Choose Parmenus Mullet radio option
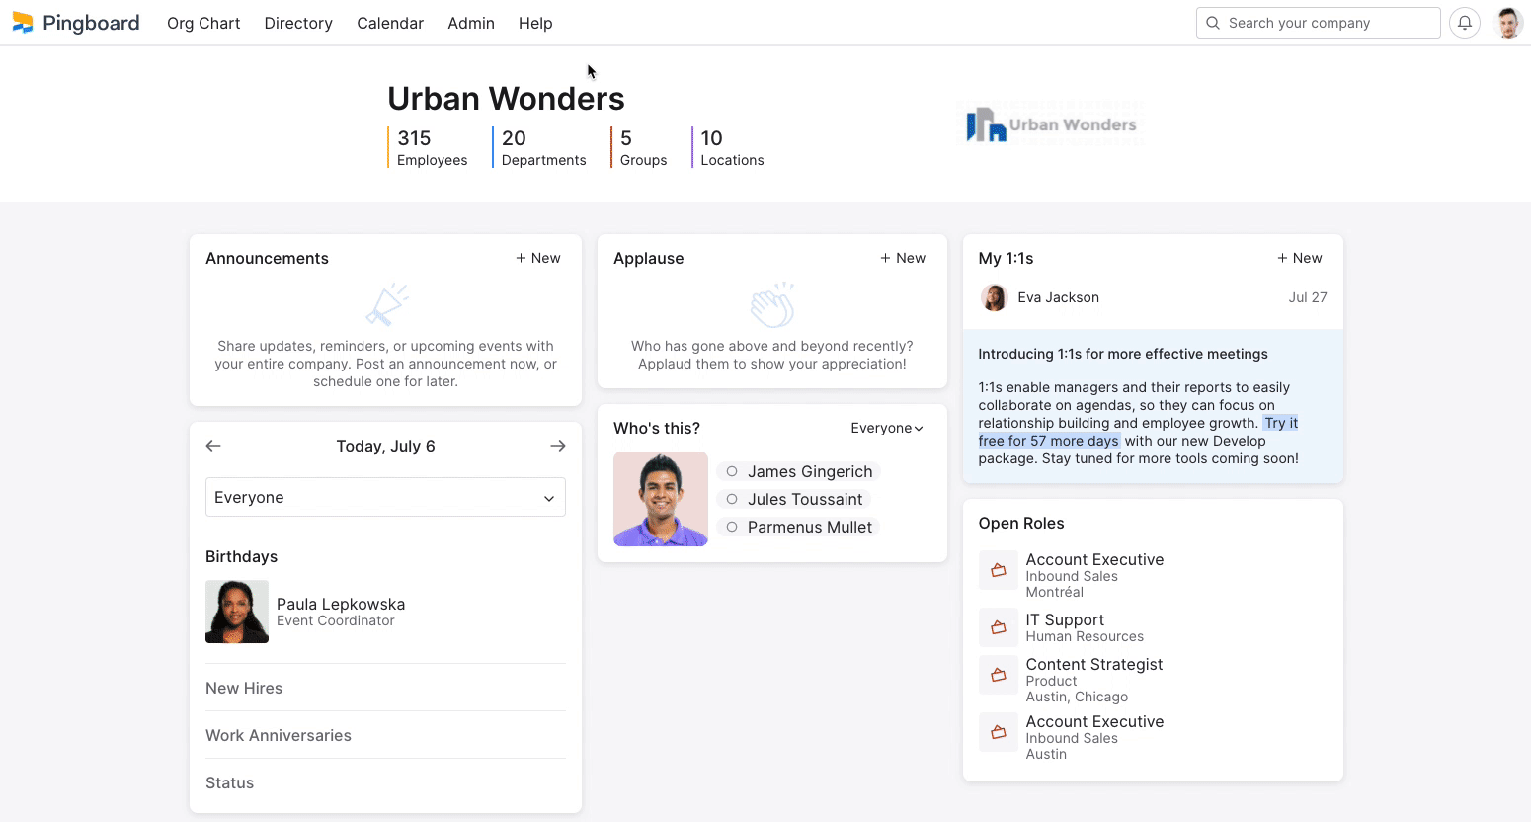 [732, 528]
